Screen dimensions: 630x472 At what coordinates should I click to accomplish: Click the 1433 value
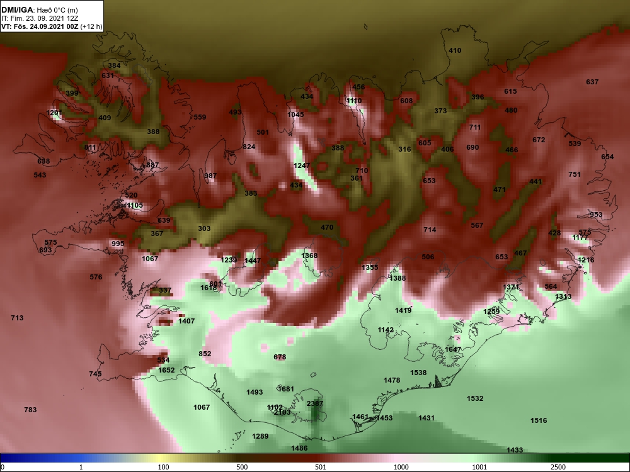(x=515, y=451)
